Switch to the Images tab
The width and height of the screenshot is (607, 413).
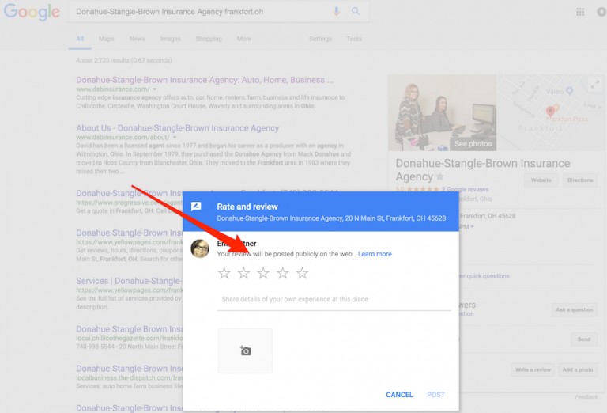170,39
